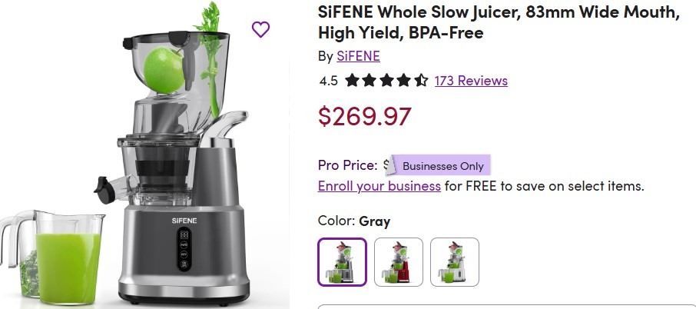Viewport: 696px width, 309px height.
Task: Click the $269.97 price
Action: 364,116
